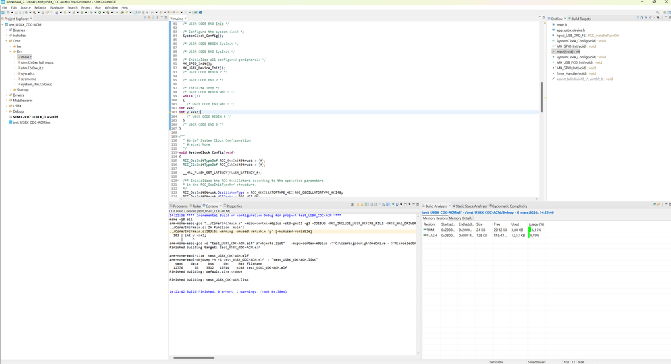Click the Usage (%) column header
Viewport: 671px width, 364px height.
click(x=536, y=224)
